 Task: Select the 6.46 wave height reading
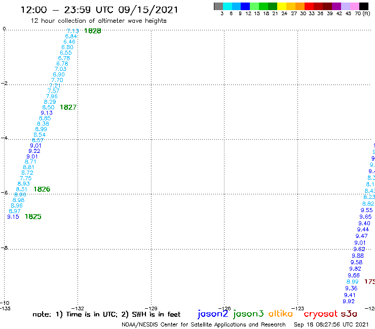click(69, 42)
